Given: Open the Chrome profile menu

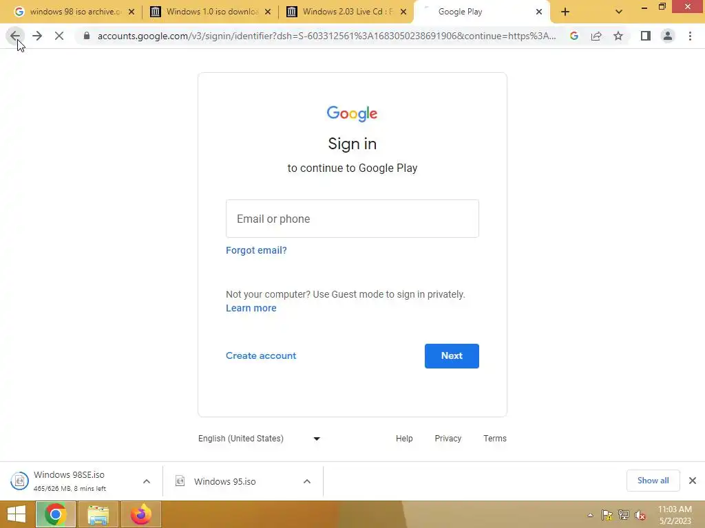Looking at the screenshot, I should coord(668,36).
